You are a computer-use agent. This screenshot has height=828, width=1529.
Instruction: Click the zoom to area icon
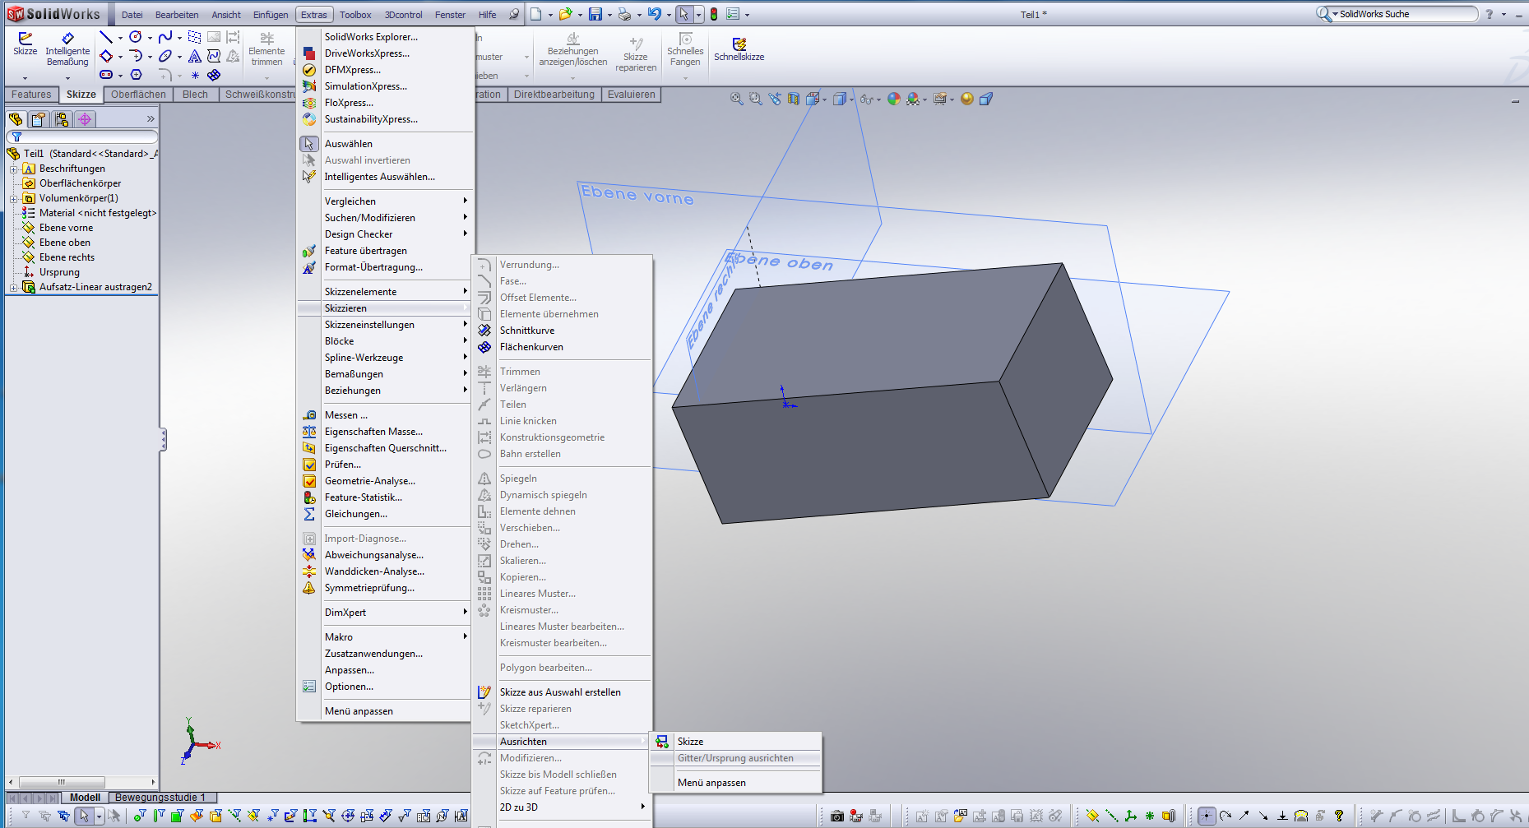pos(756,99)
